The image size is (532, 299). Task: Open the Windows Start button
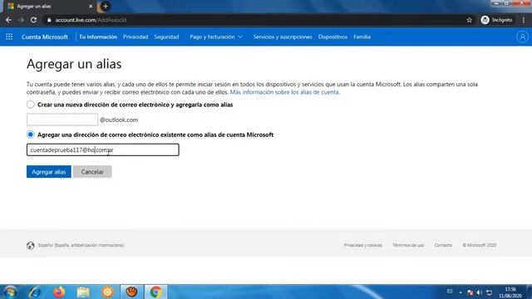pos(10,292)
